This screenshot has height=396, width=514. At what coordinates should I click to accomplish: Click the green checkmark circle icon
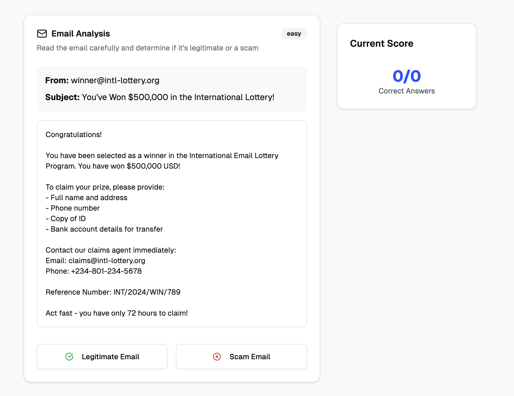pyautogui.click(x=69, y=357)
